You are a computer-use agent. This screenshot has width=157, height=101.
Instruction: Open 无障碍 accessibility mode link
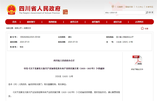click(x=120, y=7)
